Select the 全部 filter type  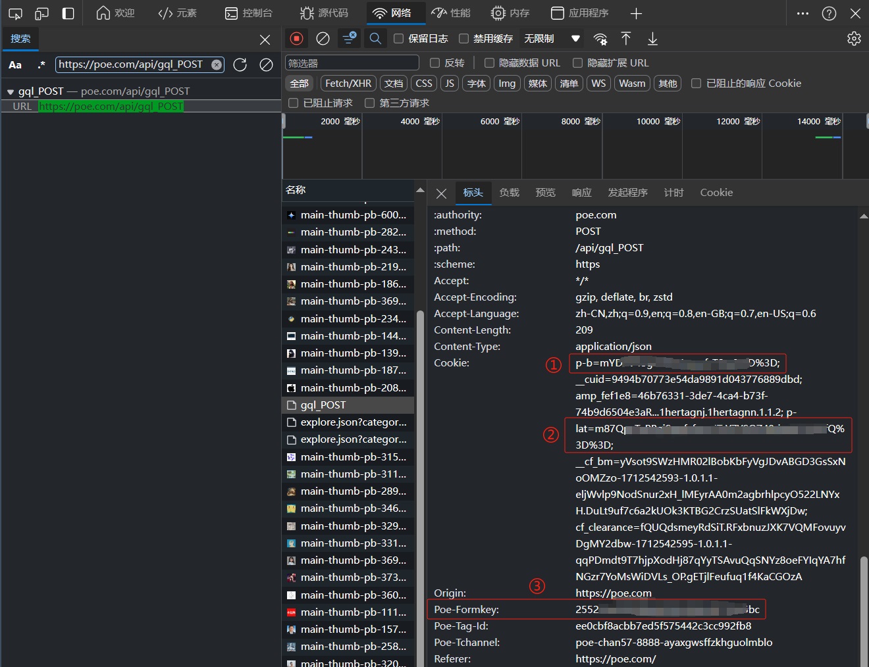(300, 84)
